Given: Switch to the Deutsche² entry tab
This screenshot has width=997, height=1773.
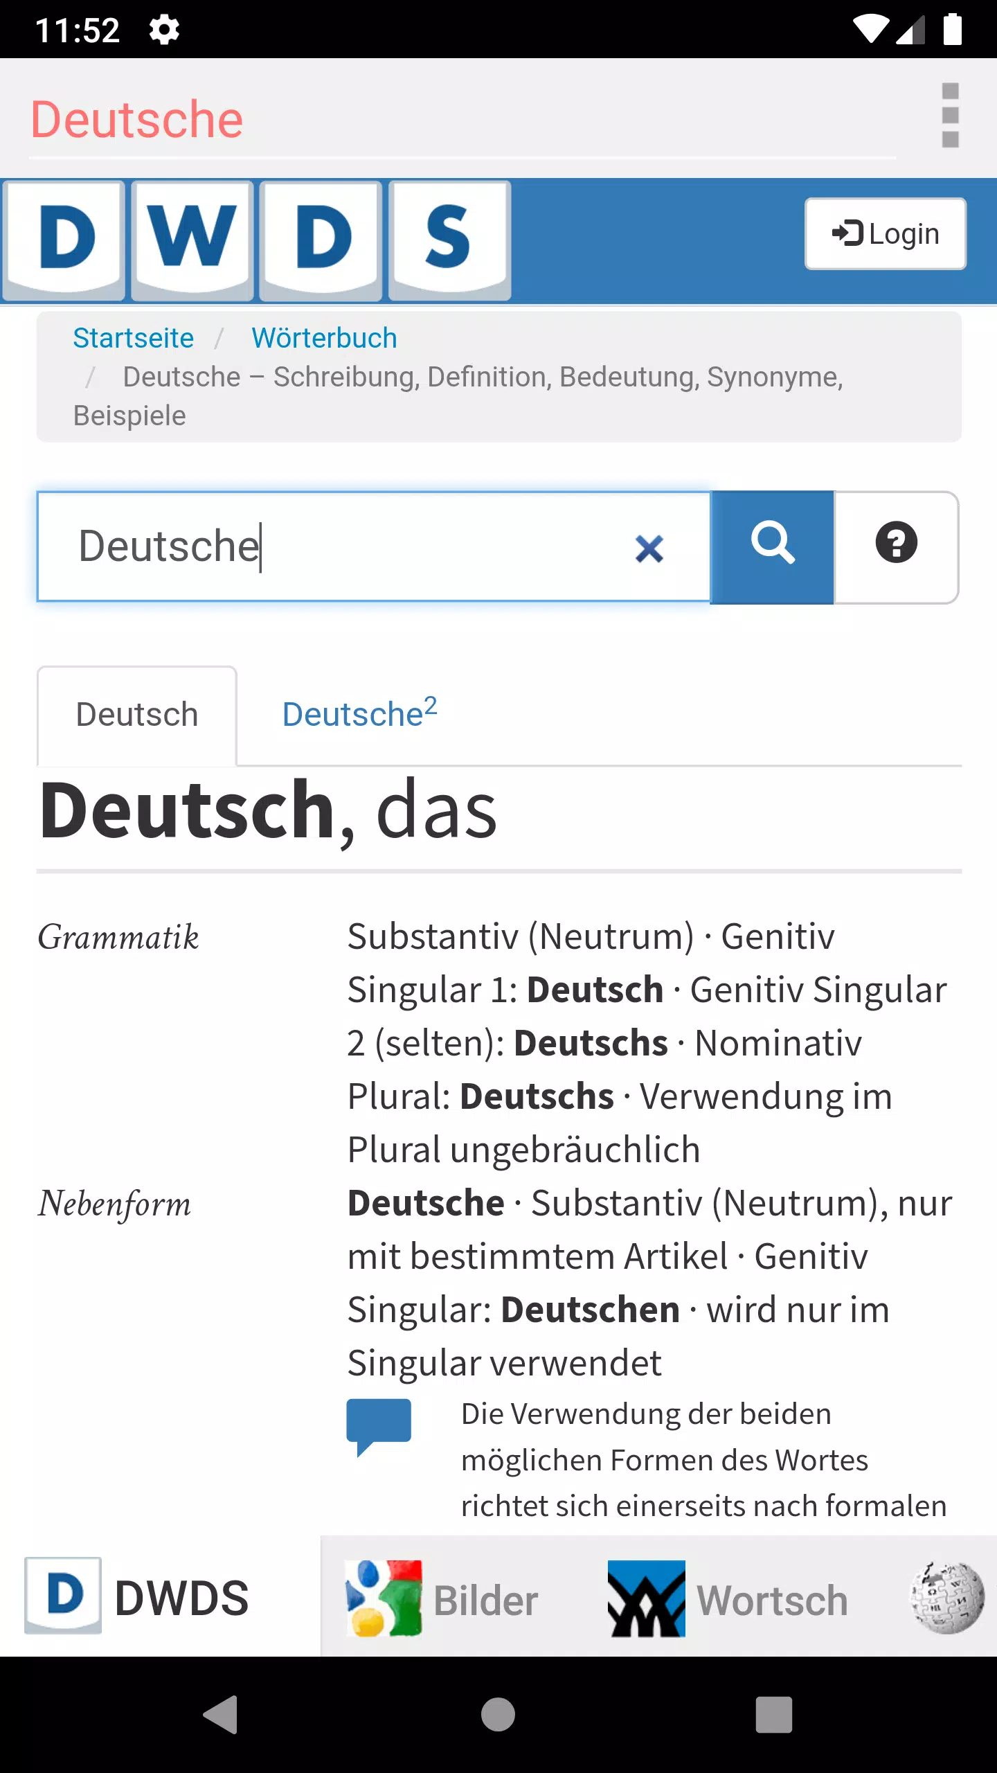Looking at the screenshot, I should tap(359, 714).
